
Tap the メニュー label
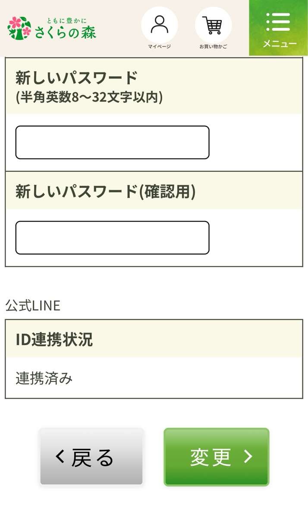click(280, 44)
